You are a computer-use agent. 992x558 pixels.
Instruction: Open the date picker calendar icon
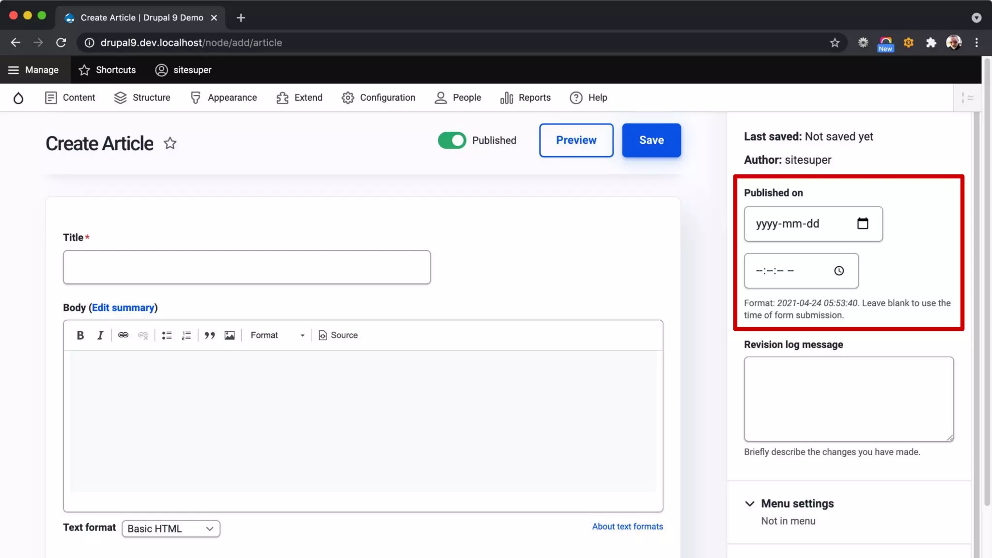pyautogui.click(x=863, y=223)
